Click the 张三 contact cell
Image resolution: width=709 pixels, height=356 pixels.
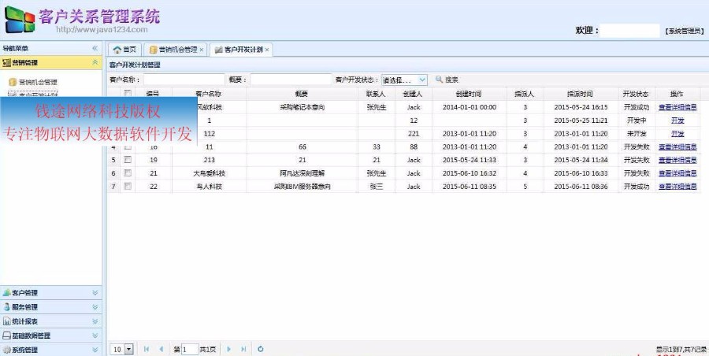pos(376,186)
